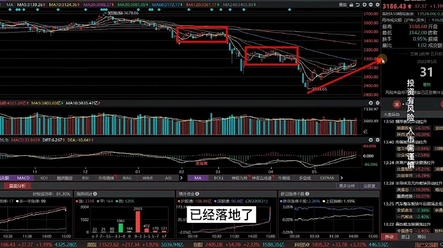Image resolution: width=443 pixels, height=248 pixels.
Task: Select the 盘口 tab in the right panel
Action: [405, 237]
